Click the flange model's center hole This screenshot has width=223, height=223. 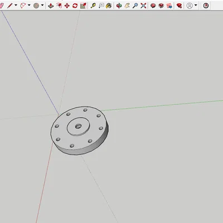point(78,127)
